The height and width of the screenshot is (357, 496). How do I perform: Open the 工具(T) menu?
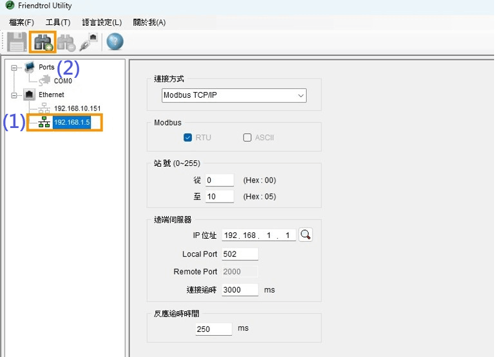pos(58,23)
